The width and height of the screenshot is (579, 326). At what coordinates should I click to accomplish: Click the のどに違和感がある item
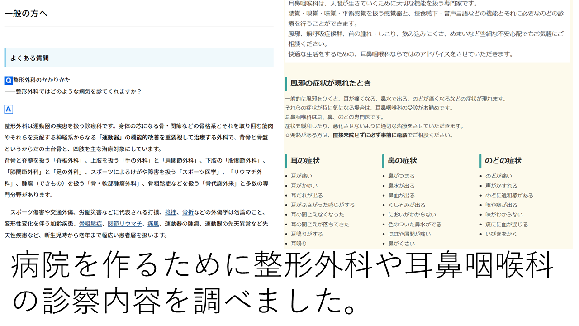(x=509, y=196)
